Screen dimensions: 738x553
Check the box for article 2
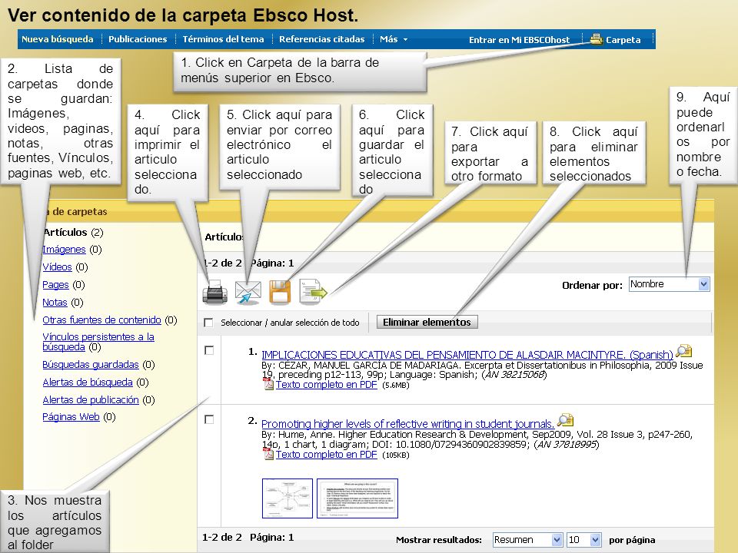[209, 419]
